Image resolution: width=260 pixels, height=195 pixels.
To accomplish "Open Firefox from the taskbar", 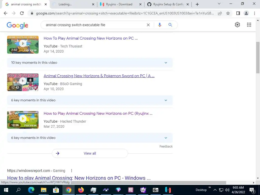I will point(81,190).
